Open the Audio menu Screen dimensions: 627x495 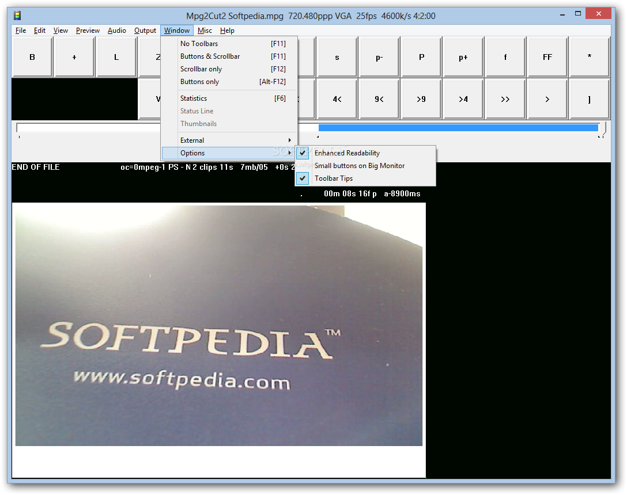117,31
